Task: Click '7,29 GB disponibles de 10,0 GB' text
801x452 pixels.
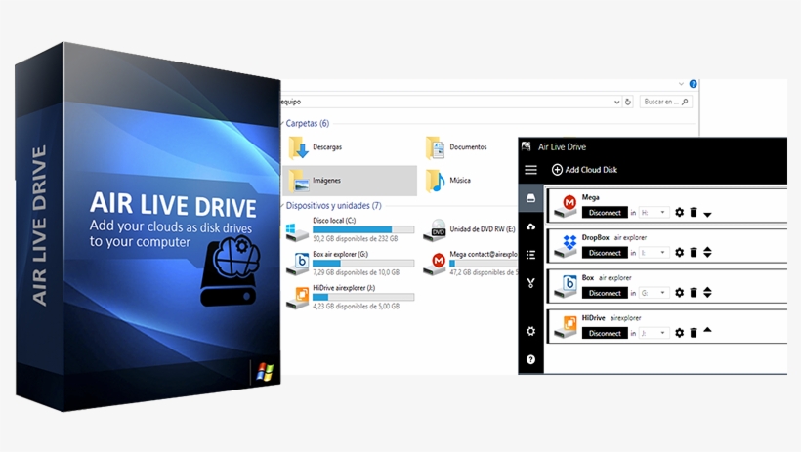Action: (x=357, y=272)
